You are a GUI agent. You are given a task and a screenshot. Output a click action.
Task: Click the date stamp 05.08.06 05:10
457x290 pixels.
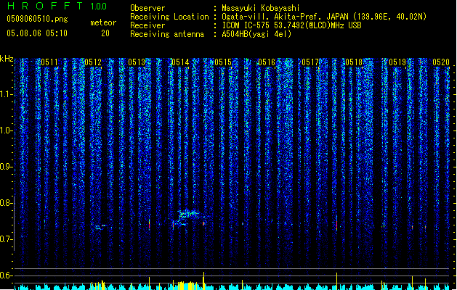37,33
